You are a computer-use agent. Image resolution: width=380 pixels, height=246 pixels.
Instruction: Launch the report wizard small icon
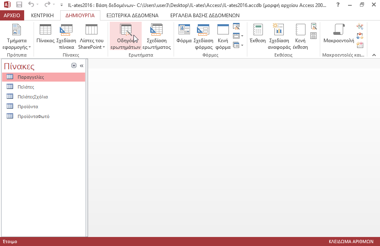(x=314, y=26)
